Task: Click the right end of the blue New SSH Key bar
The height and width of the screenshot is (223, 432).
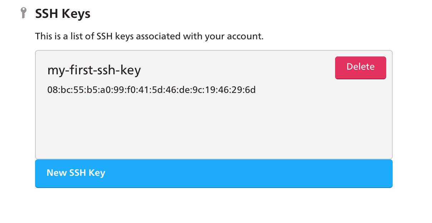Action: coord(379,173)
